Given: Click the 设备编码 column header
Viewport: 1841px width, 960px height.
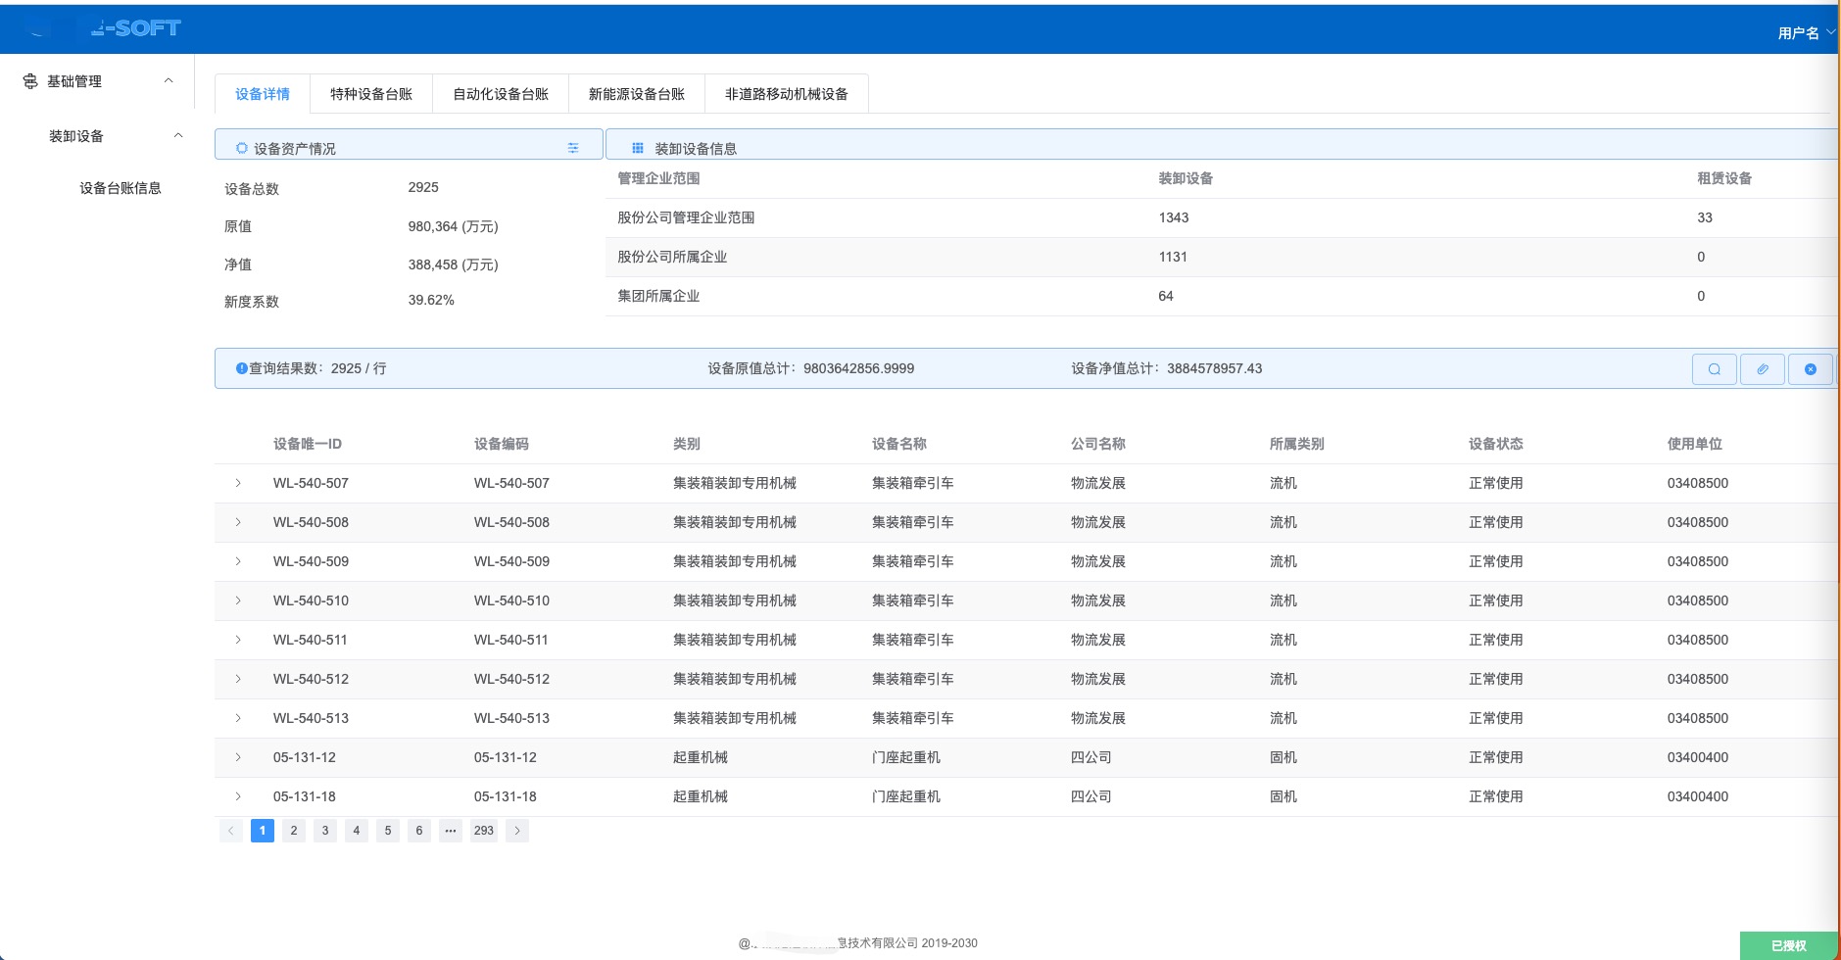Looking at the screenshot, I should tap(502, 444).
